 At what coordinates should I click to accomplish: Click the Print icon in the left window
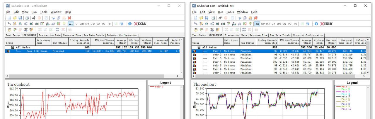click(x=27, y=18)
